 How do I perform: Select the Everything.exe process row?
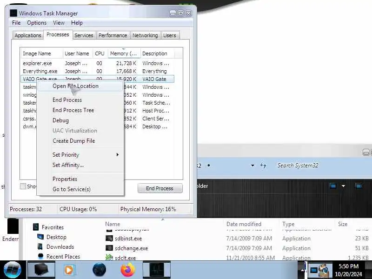[97, 71]
